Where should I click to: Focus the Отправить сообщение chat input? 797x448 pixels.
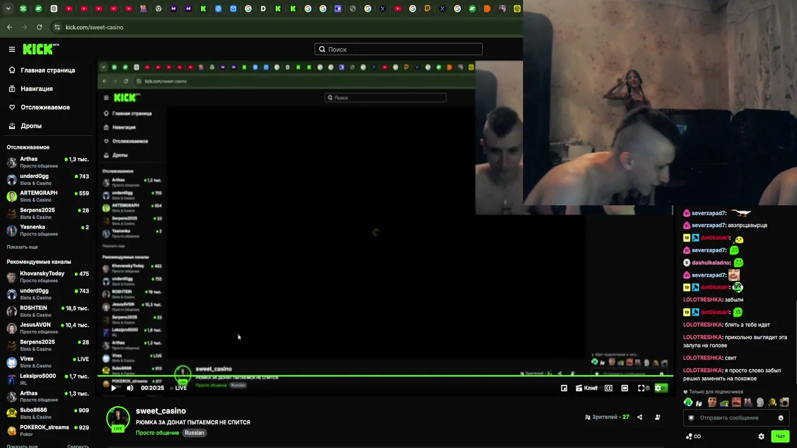pos(735,418)
